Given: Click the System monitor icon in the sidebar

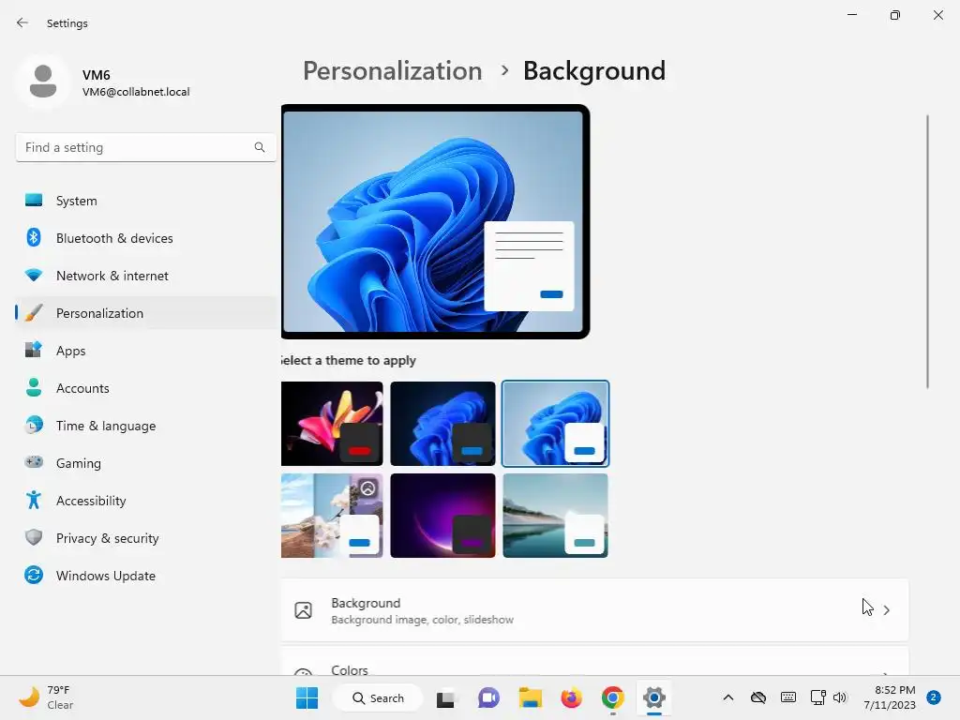Looking at the screenshot, I should [34, 201].
